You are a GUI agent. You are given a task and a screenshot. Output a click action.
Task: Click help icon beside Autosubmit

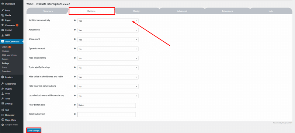[x=75, y=29]
